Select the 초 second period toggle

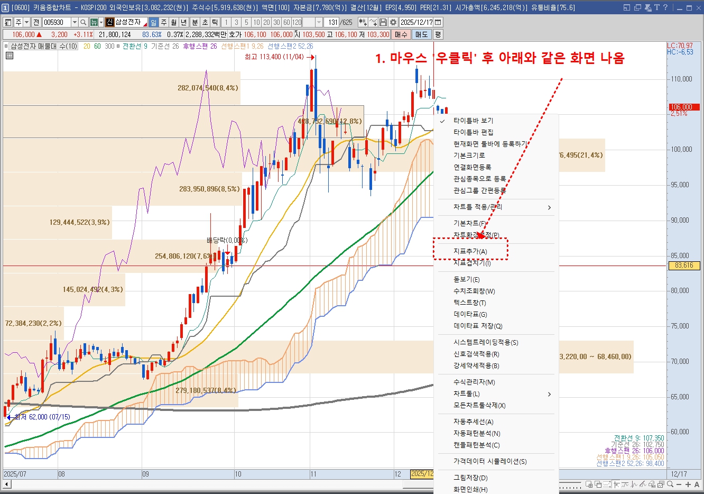(x=205, y=22)
